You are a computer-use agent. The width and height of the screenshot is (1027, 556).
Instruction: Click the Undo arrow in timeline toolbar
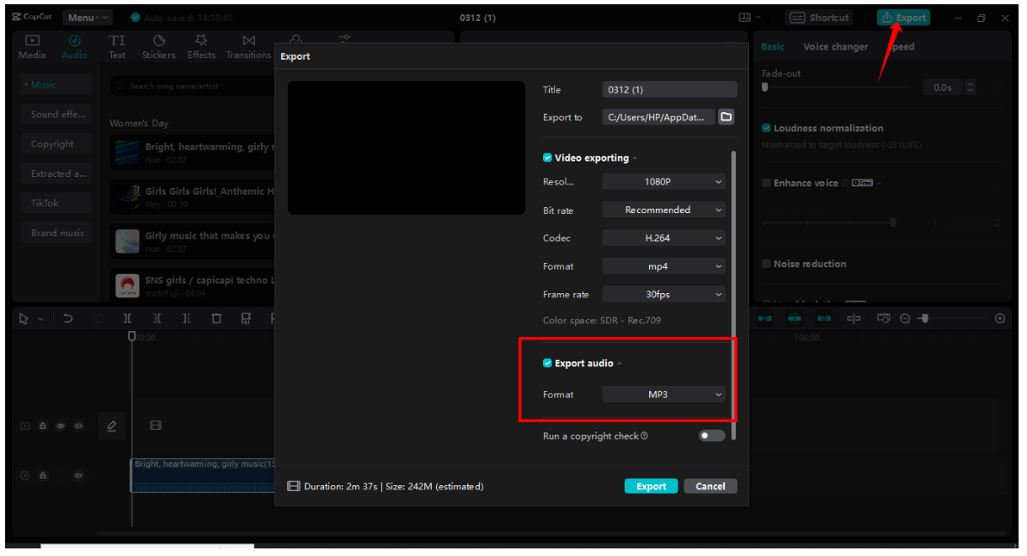coord(68,318)
